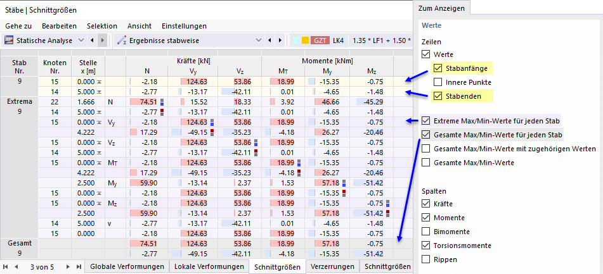This screenshot has height=274, width=603.
Task: Open the Einstellungen menu
Action: [x=185, y=26]
